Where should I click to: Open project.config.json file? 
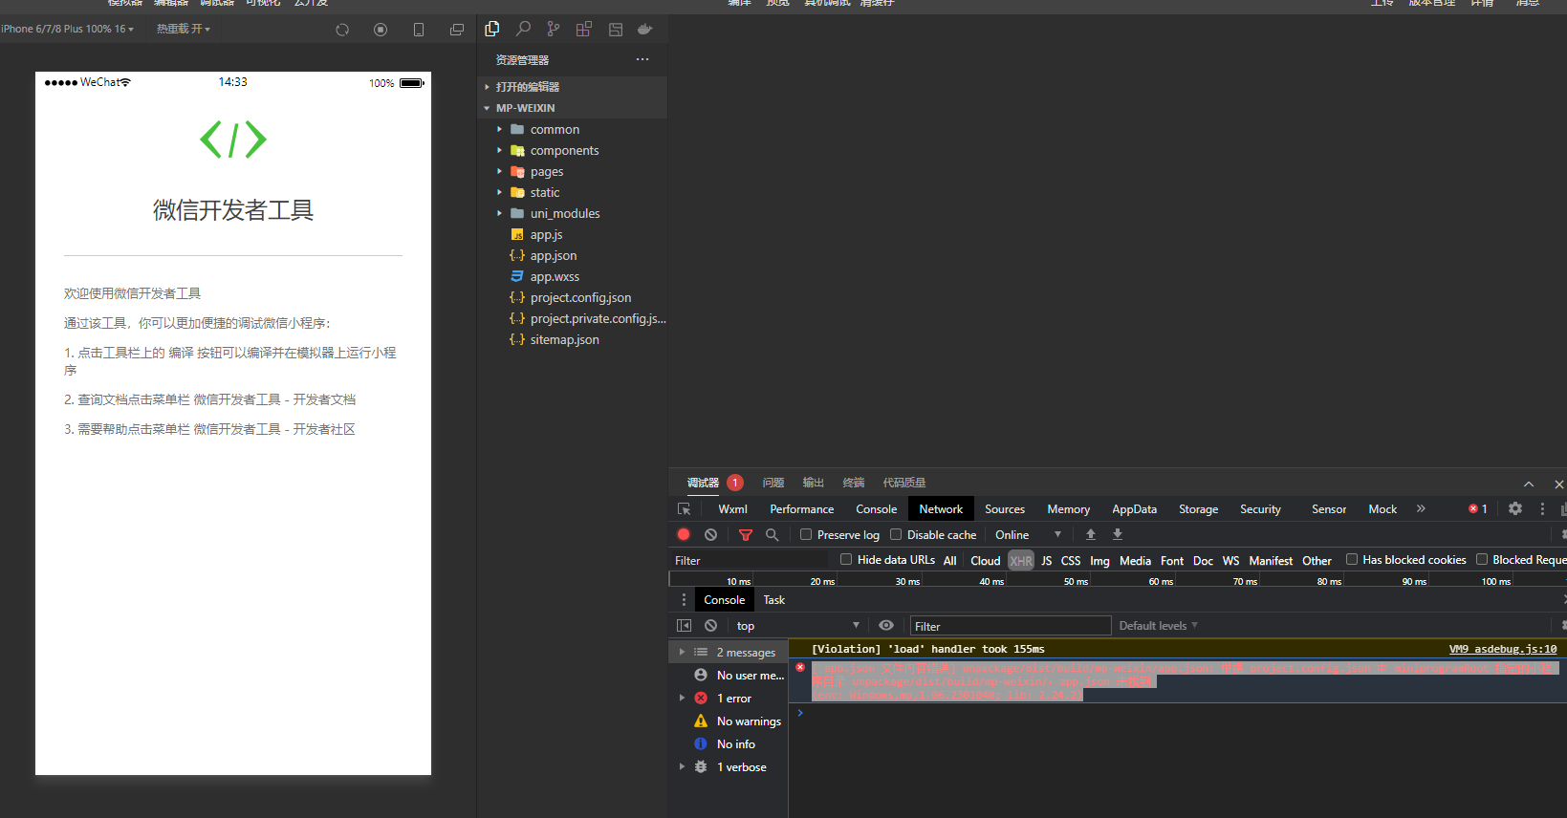[x=580, y=298]
